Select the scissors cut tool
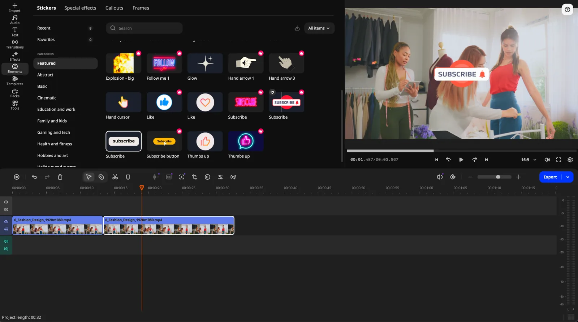 pos(115,177)
